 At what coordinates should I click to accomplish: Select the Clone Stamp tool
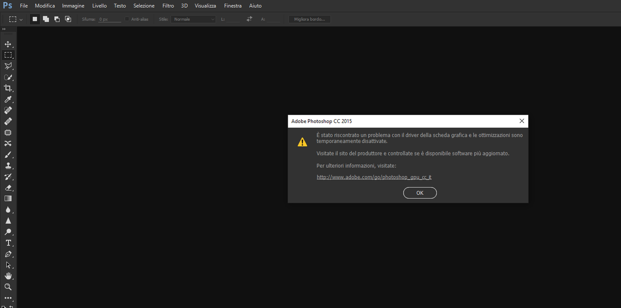click(8, 166)
